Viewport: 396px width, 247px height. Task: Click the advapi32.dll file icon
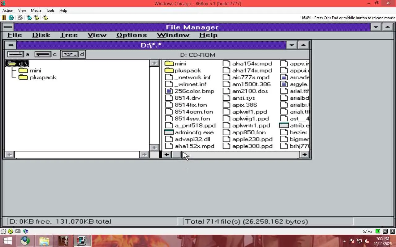point(169,139)
